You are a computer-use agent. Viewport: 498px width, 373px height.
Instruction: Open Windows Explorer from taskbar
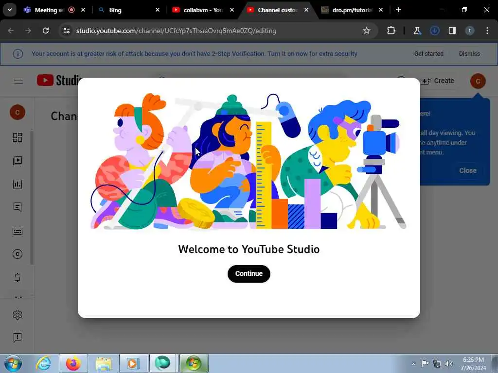(104, 363)
